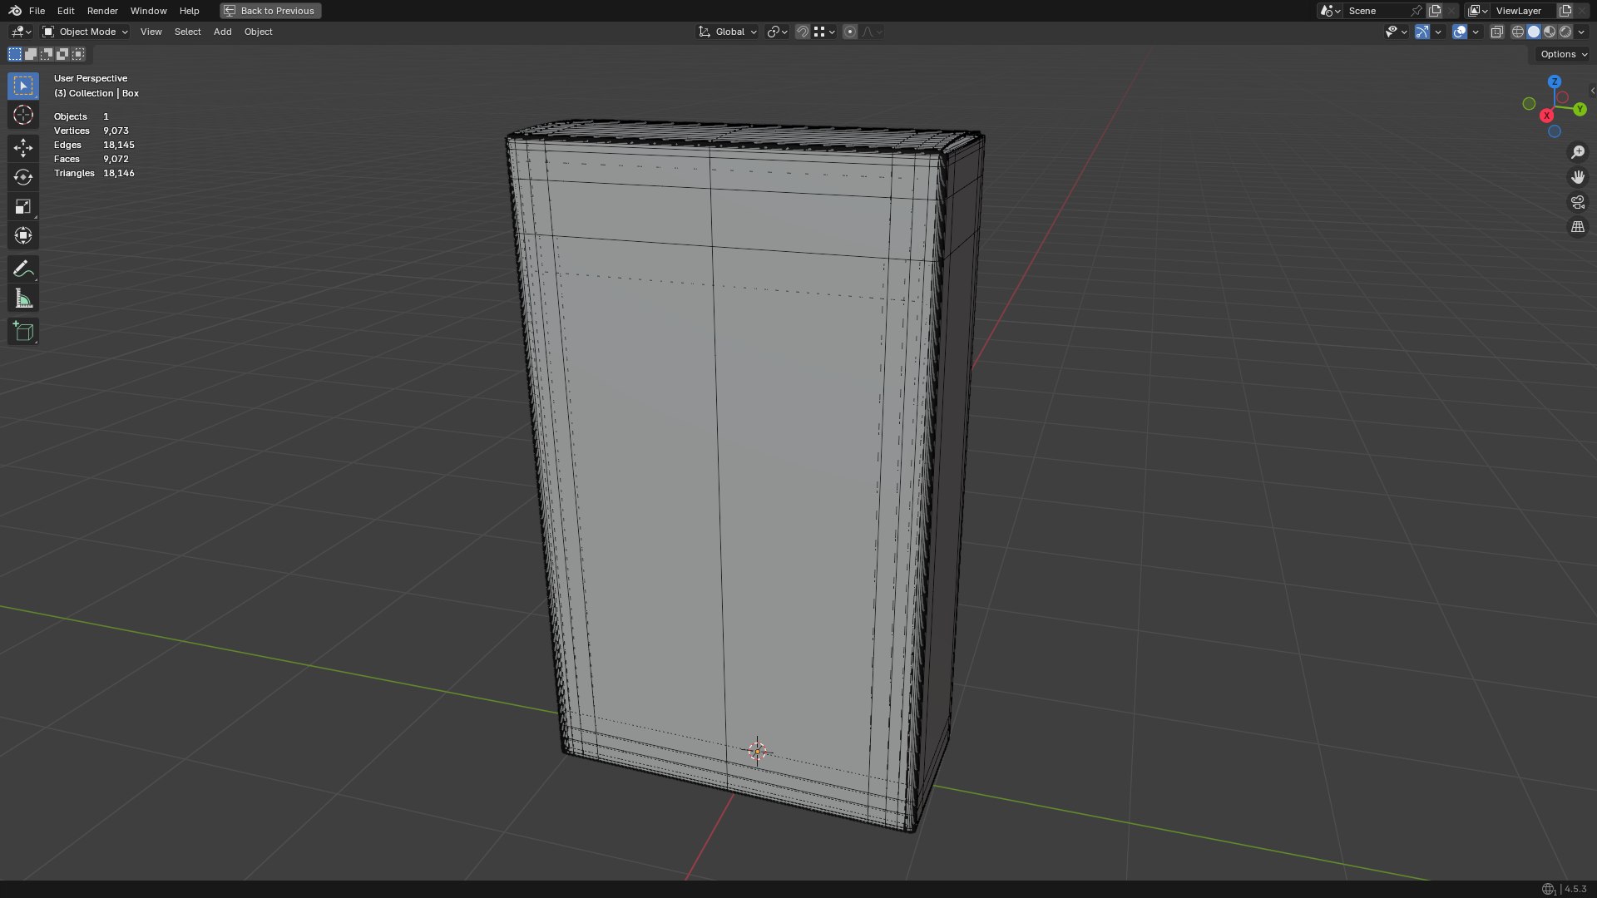Open the viewport Add menu
The width and height of the screenshot is (1597, 898).
[x=222, y=32]
